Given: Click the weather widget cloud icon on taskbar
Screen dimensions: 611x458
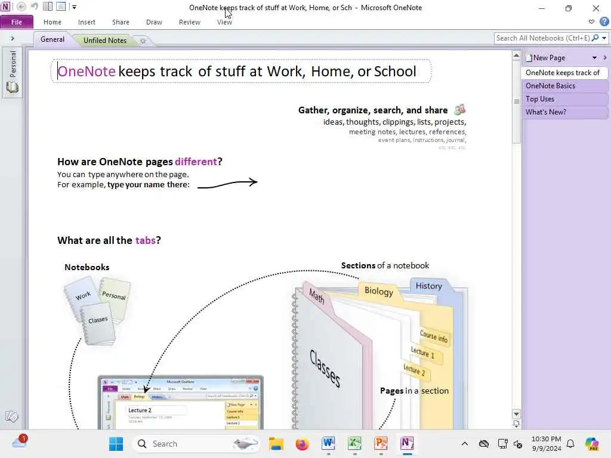Looking at the screenshot, I should pyautogui.click(x=20, y=442).
